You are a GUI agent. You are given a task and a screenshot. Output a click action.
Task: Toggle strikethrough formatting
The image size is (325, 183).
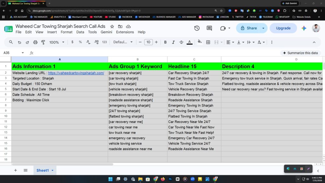click(181, 42)
